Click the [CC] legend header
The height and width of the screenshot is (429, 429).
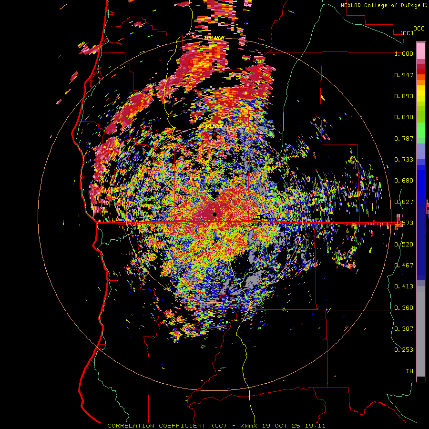(407, 33)
